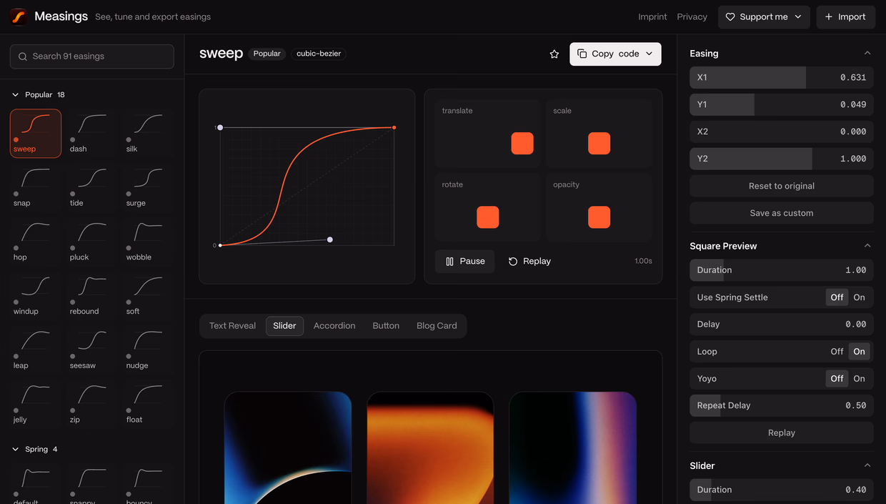Image resolution: width=886 pixels, height=504 pixels.
Task: Click the opacity preview orange square
Action: tap(599, 217)
